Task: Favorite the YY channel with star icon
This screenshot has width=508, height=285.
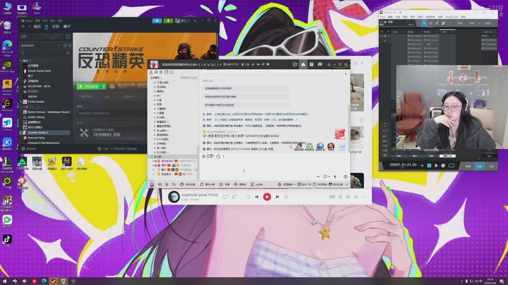Action: (x=253, y=65)
